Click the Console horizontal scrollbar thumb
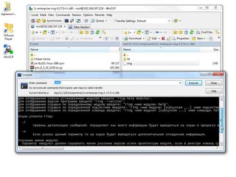The height and width of the screenshot is (177, 236). 43,148
